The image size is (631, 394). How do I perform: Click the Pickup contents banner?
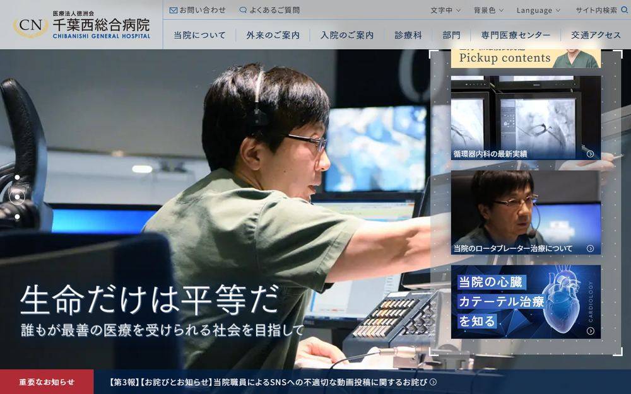pos(526,58)
